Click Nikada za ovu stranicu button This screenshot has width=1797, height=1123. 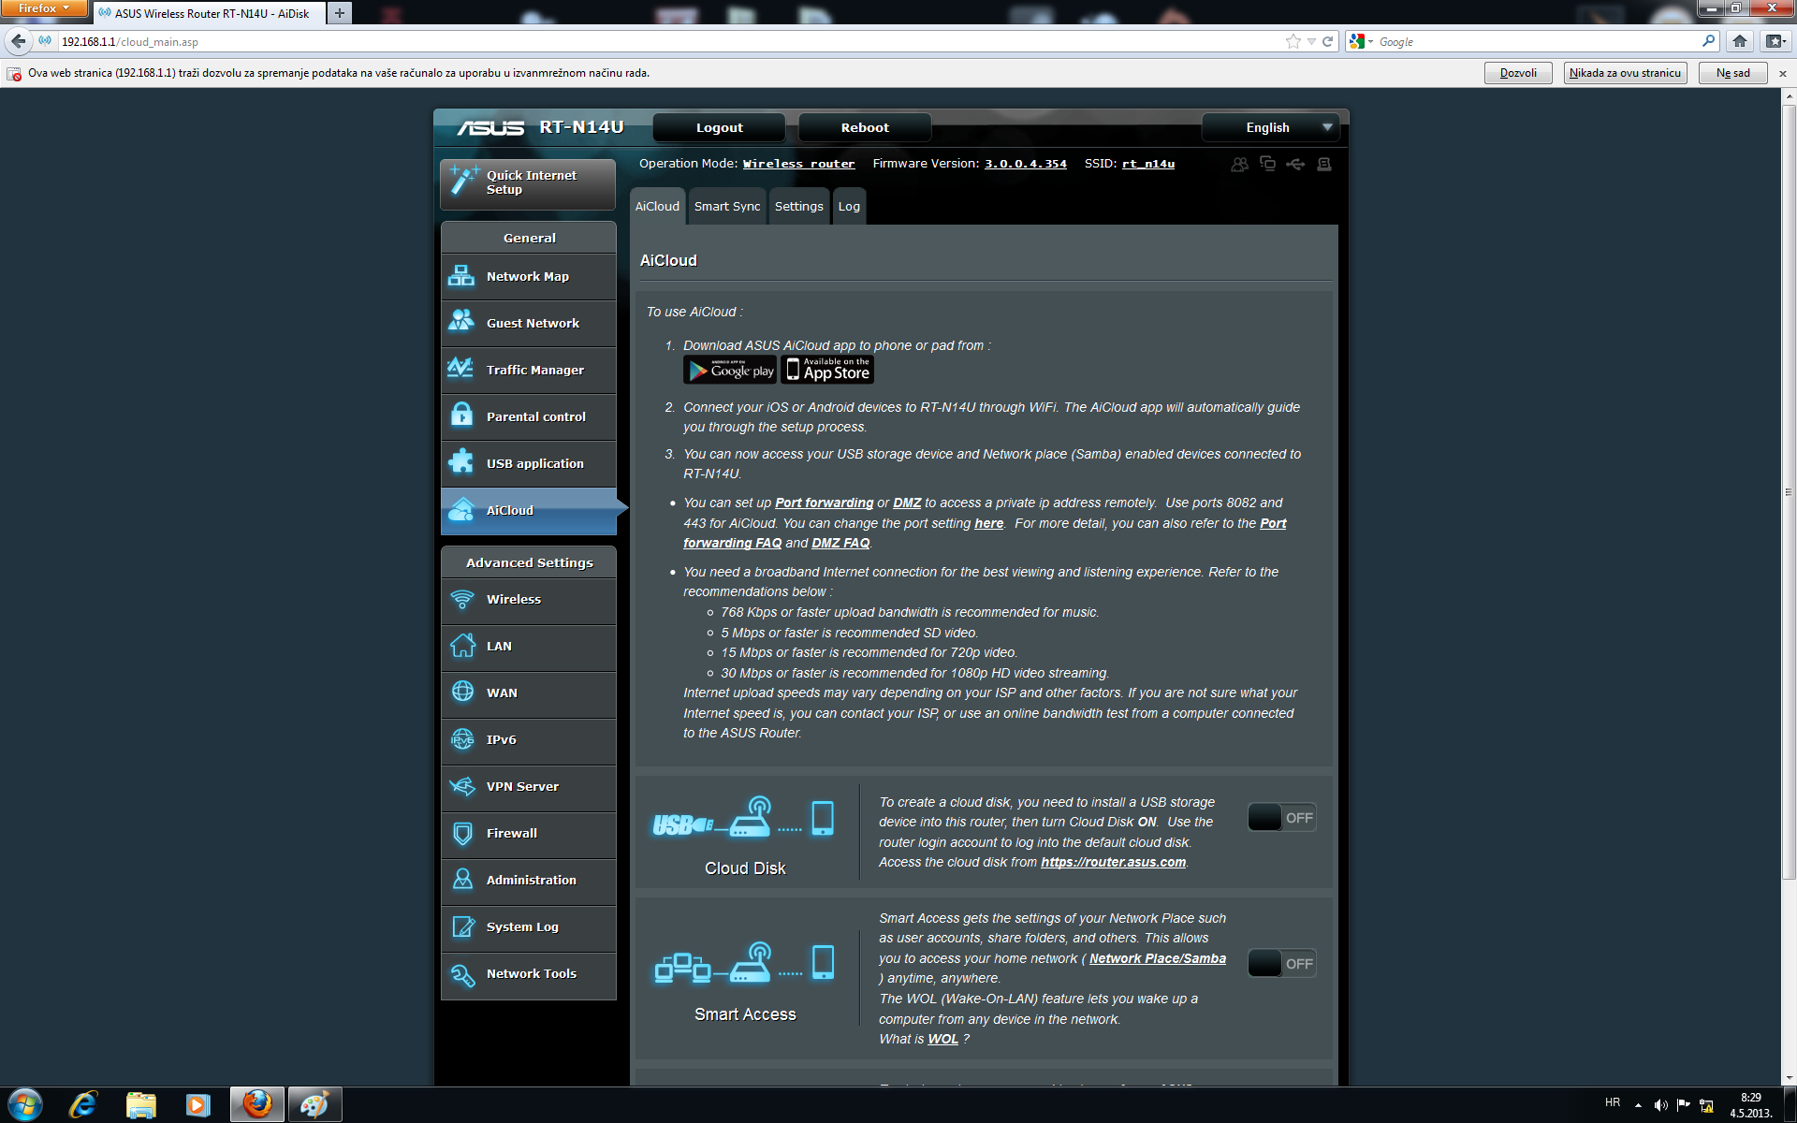point(1625,73)
